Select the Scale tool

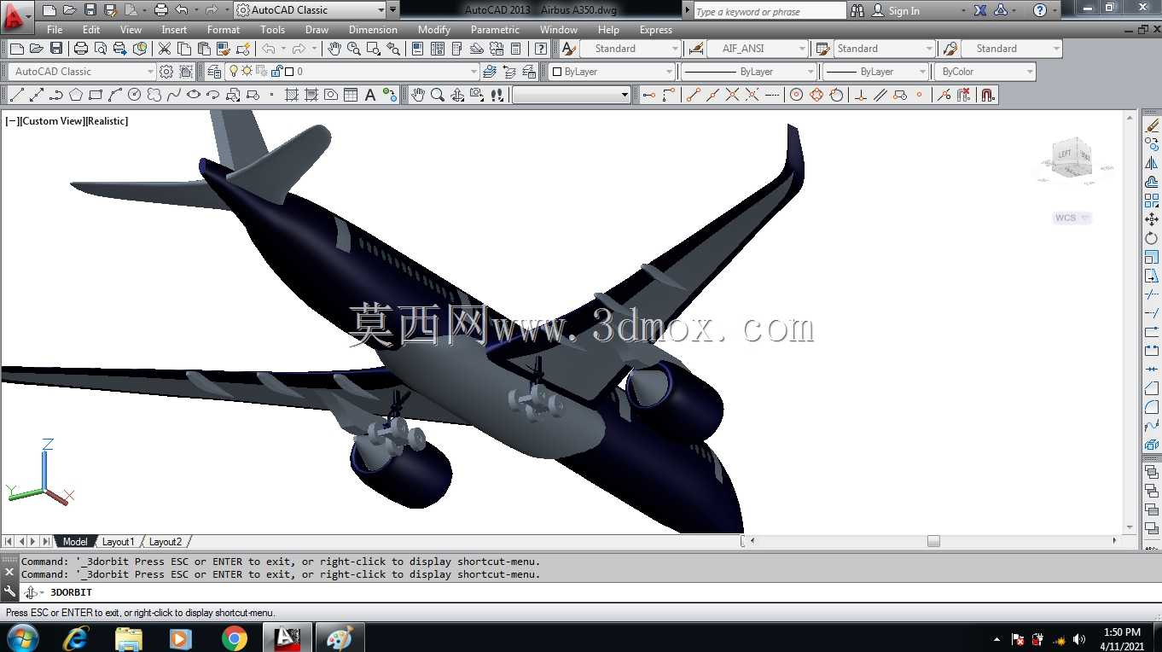click(1152, 257)
